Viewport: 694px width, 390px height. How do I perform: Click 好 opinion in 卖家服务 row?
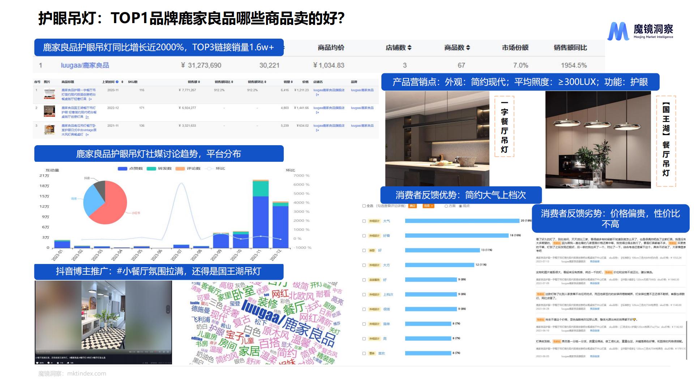point(385,280)
